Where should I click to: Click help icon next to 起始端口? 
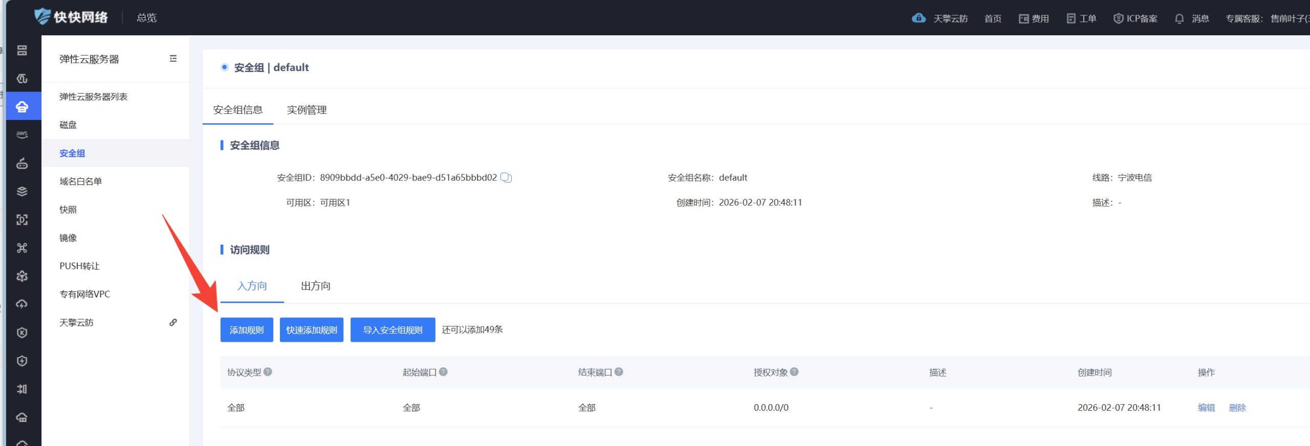click(x=443, y=372)
